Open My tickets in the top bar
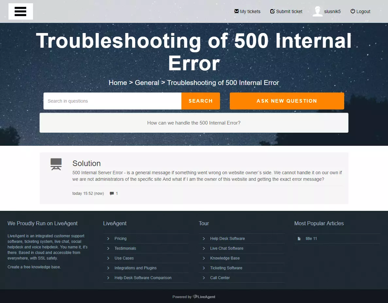 pyautogui.click(x=250, y=11)
